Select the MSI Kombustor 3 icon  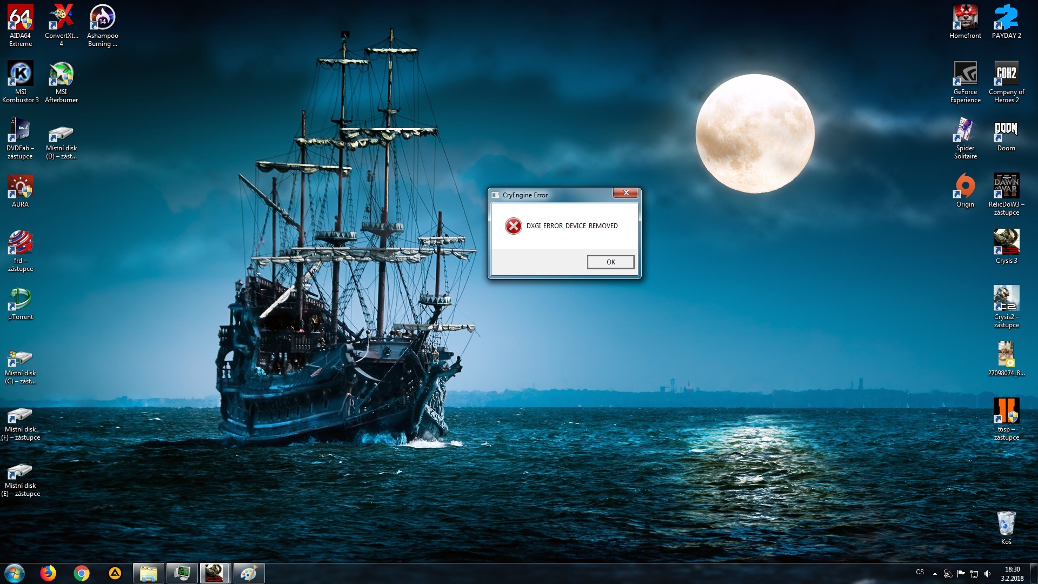(21, 74)
